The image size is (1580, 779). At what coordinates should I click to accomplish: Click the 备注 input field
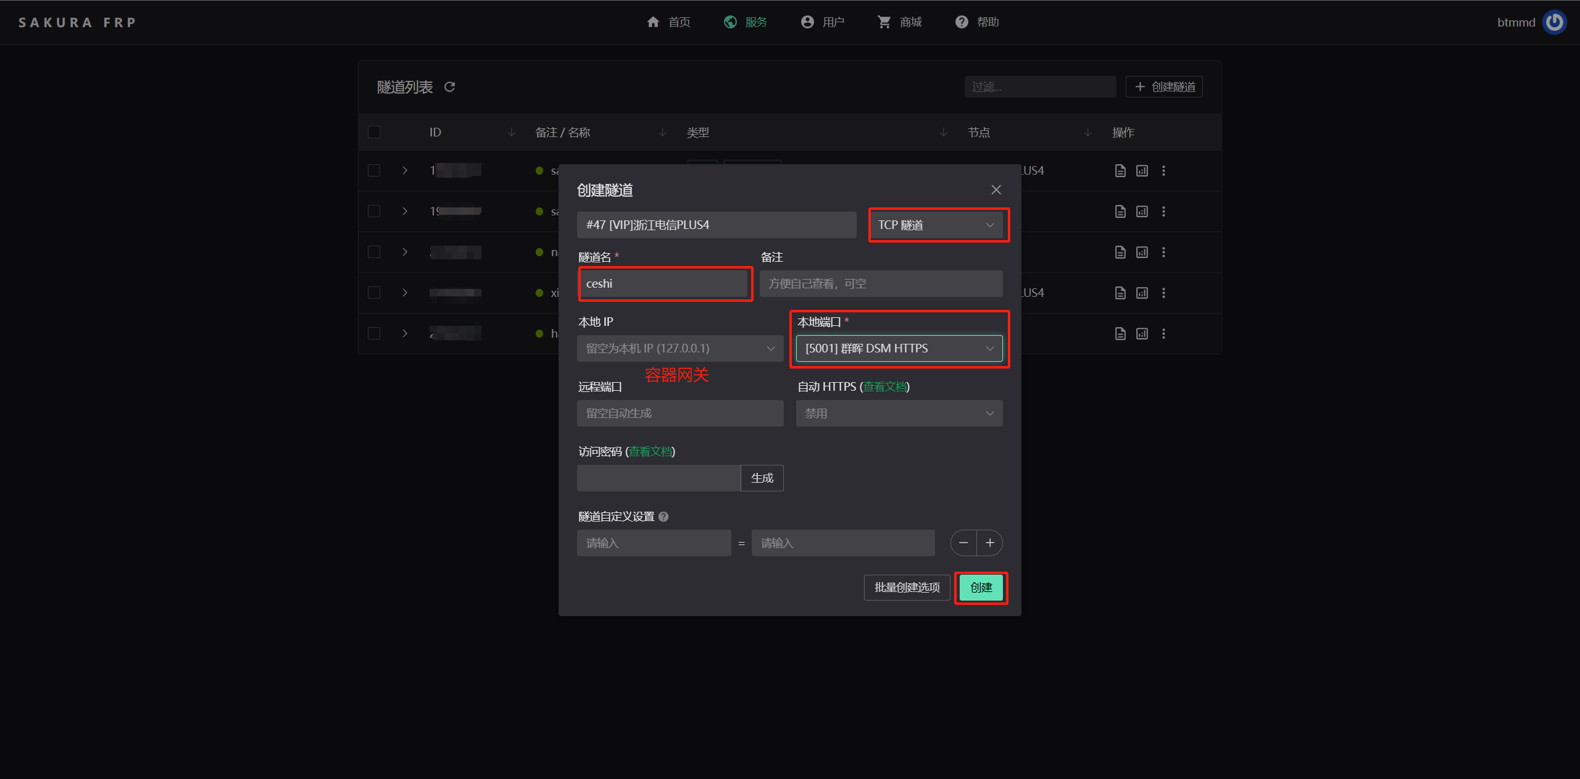tap(881, 283)
